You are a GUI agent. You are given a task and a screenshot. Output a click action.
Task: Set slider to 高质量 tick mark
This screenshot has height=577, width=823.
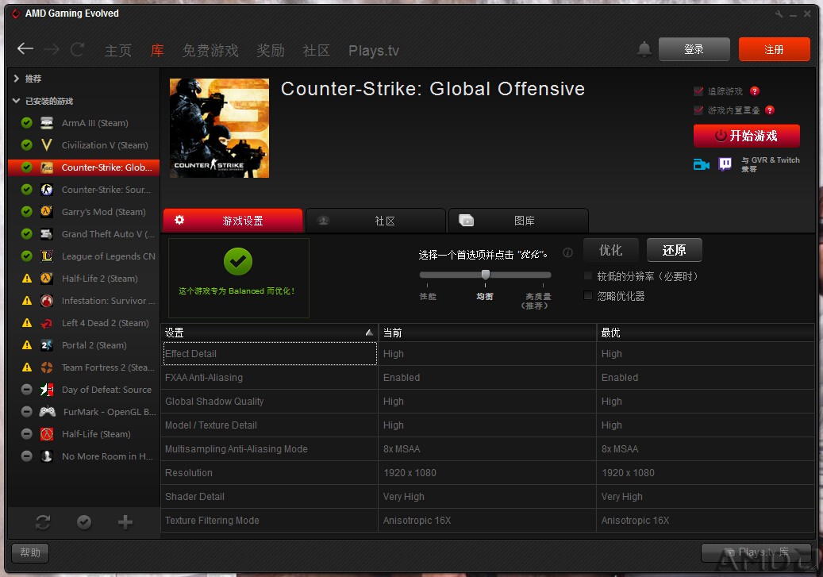click(543, 285)
